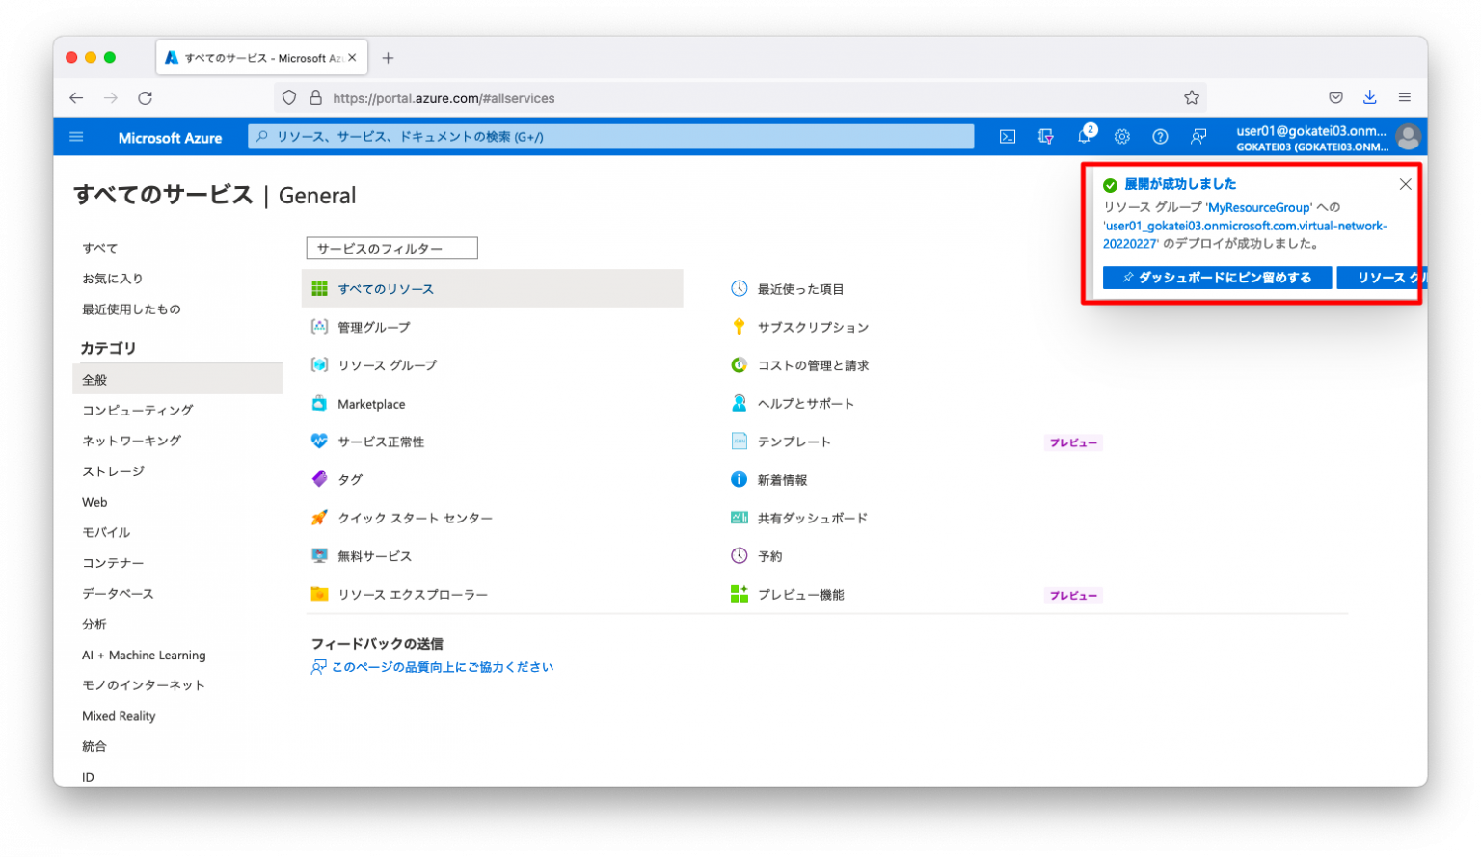
Task: Click the サービス正常性 heart icon
Action: tap(319, 441)
